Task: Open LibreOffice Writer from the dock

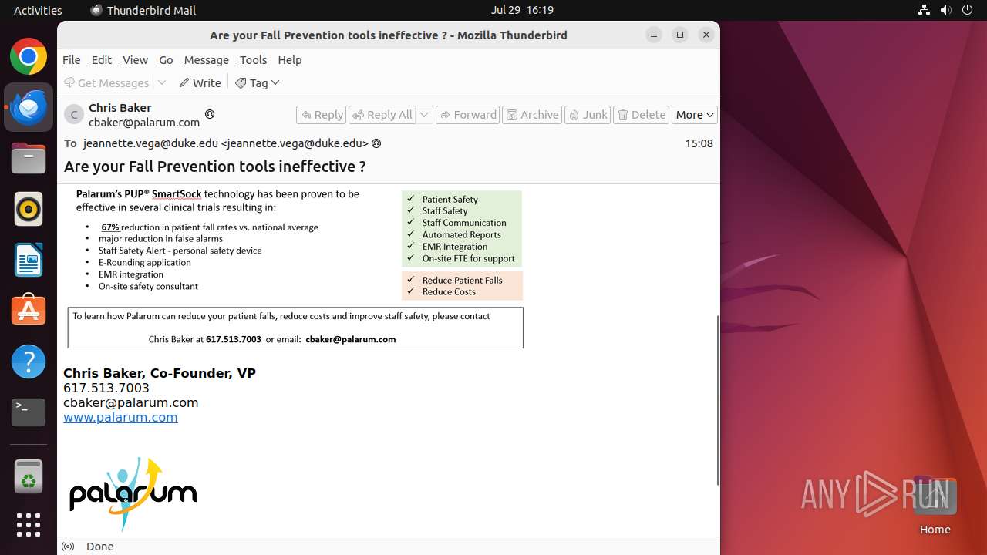Action: [x=29, y=260]
